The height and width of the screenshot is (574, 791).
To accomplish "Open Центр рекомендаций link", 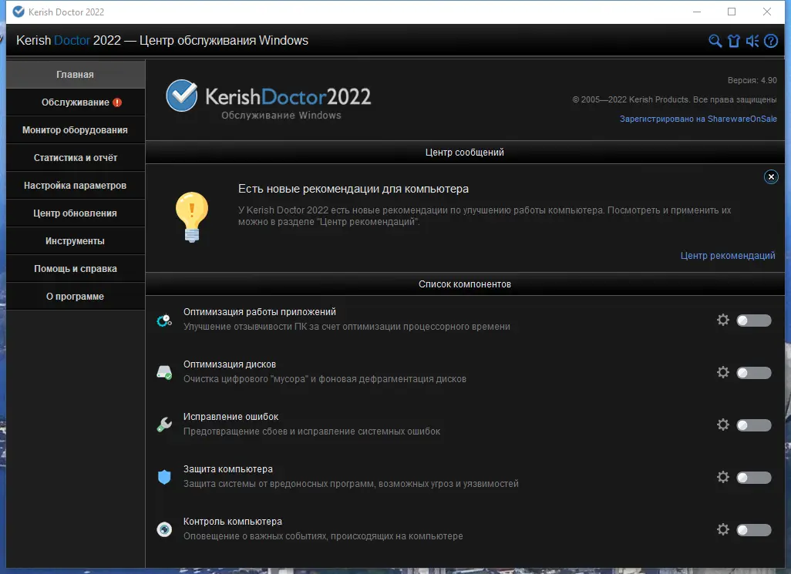I will click(728, 255).
